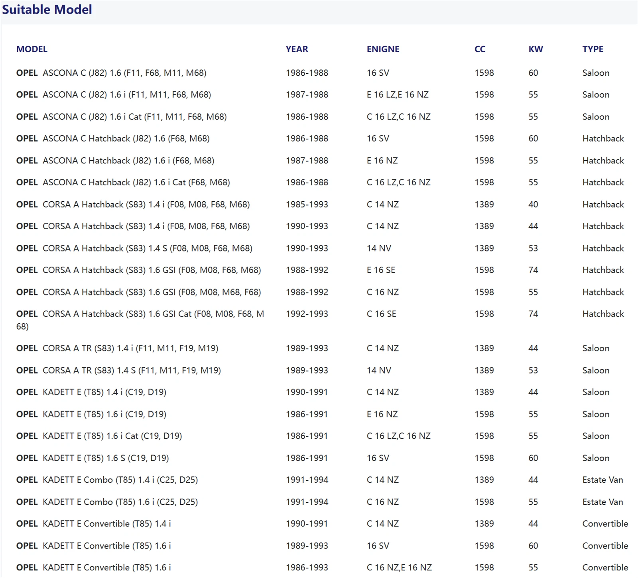Select CORSA A TR (S83) 1.4 S model
638x578 pixels.
(x=118, y=370)
